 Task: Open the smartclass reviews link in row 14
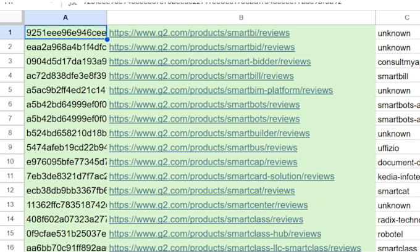[206, 219]
